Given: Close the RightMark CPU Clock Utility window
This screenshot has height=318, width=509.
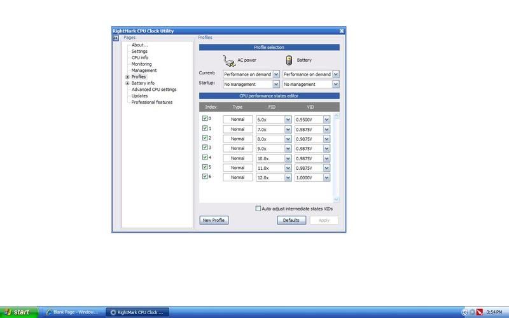Looking at the screenshot, I should (342, 31).
